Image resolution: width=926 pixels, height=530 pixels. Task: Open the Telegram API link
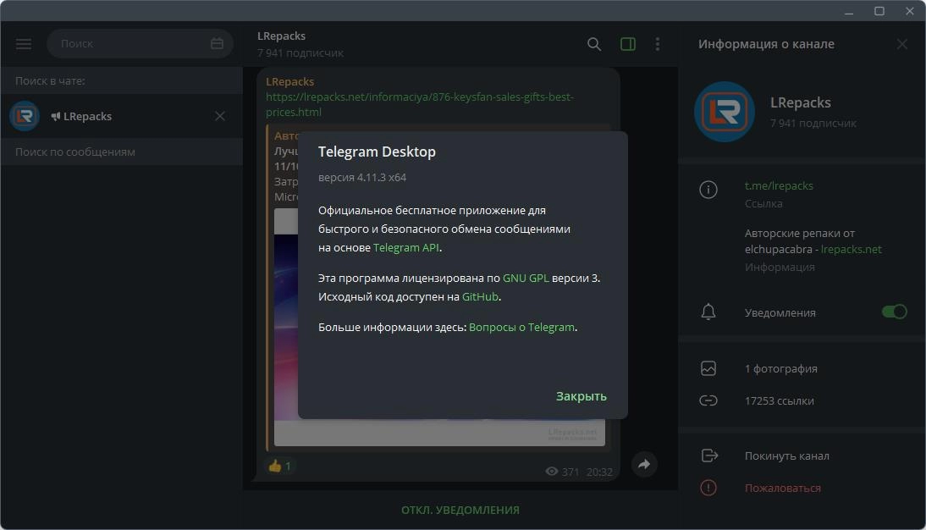tap(405, 247)
